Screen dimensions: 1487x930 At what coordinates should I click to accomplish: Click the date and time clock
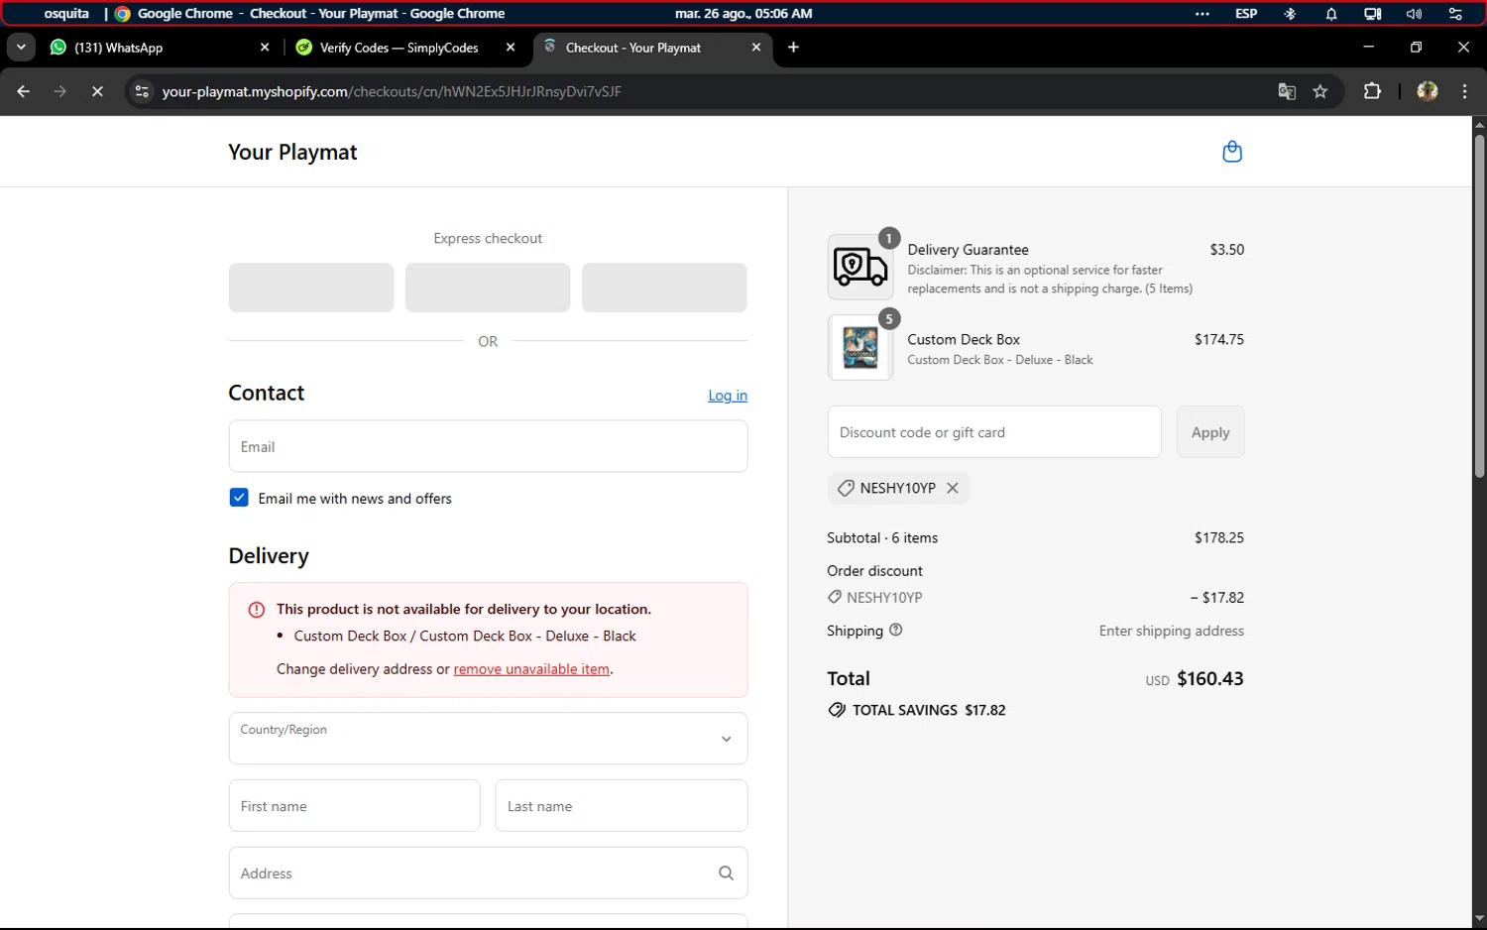tap(743, 14)
